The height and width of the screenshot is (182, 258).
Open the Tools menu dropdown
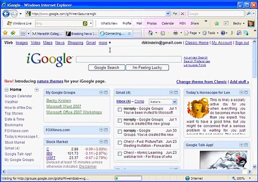tap(210, 33)
